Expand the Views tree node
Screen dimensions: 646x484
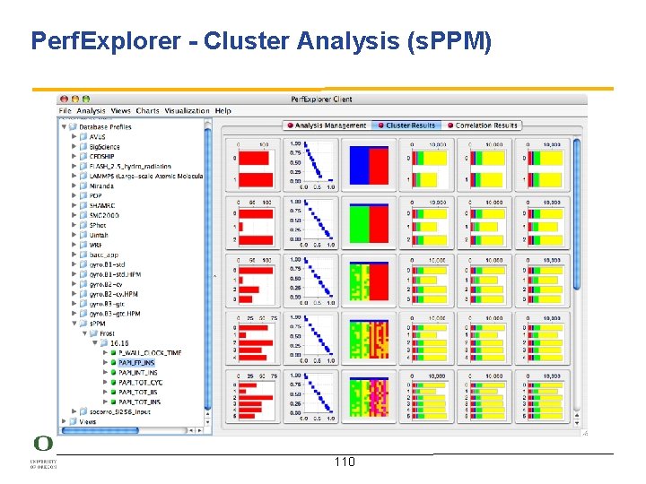(x=64, y=421)
